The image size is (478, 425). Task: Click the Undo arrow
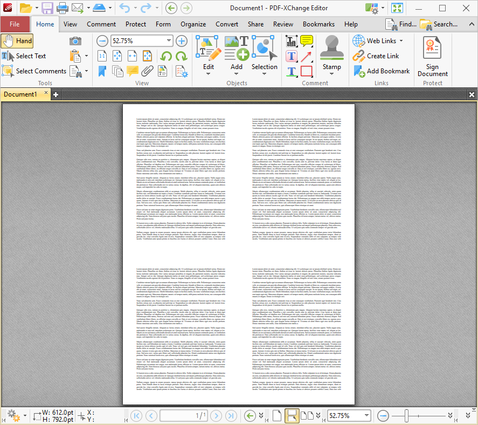[124, 8]
